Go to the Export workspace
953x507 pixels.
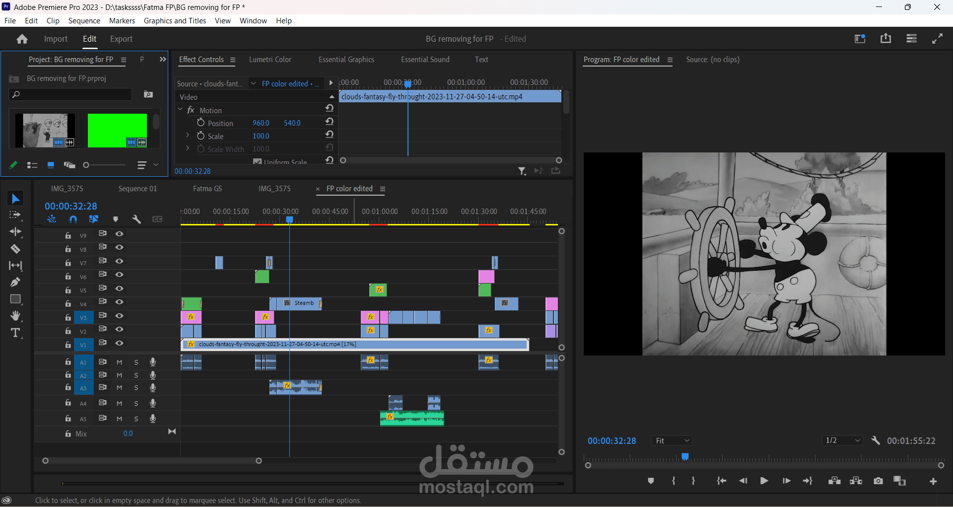[x=121, y=39]
